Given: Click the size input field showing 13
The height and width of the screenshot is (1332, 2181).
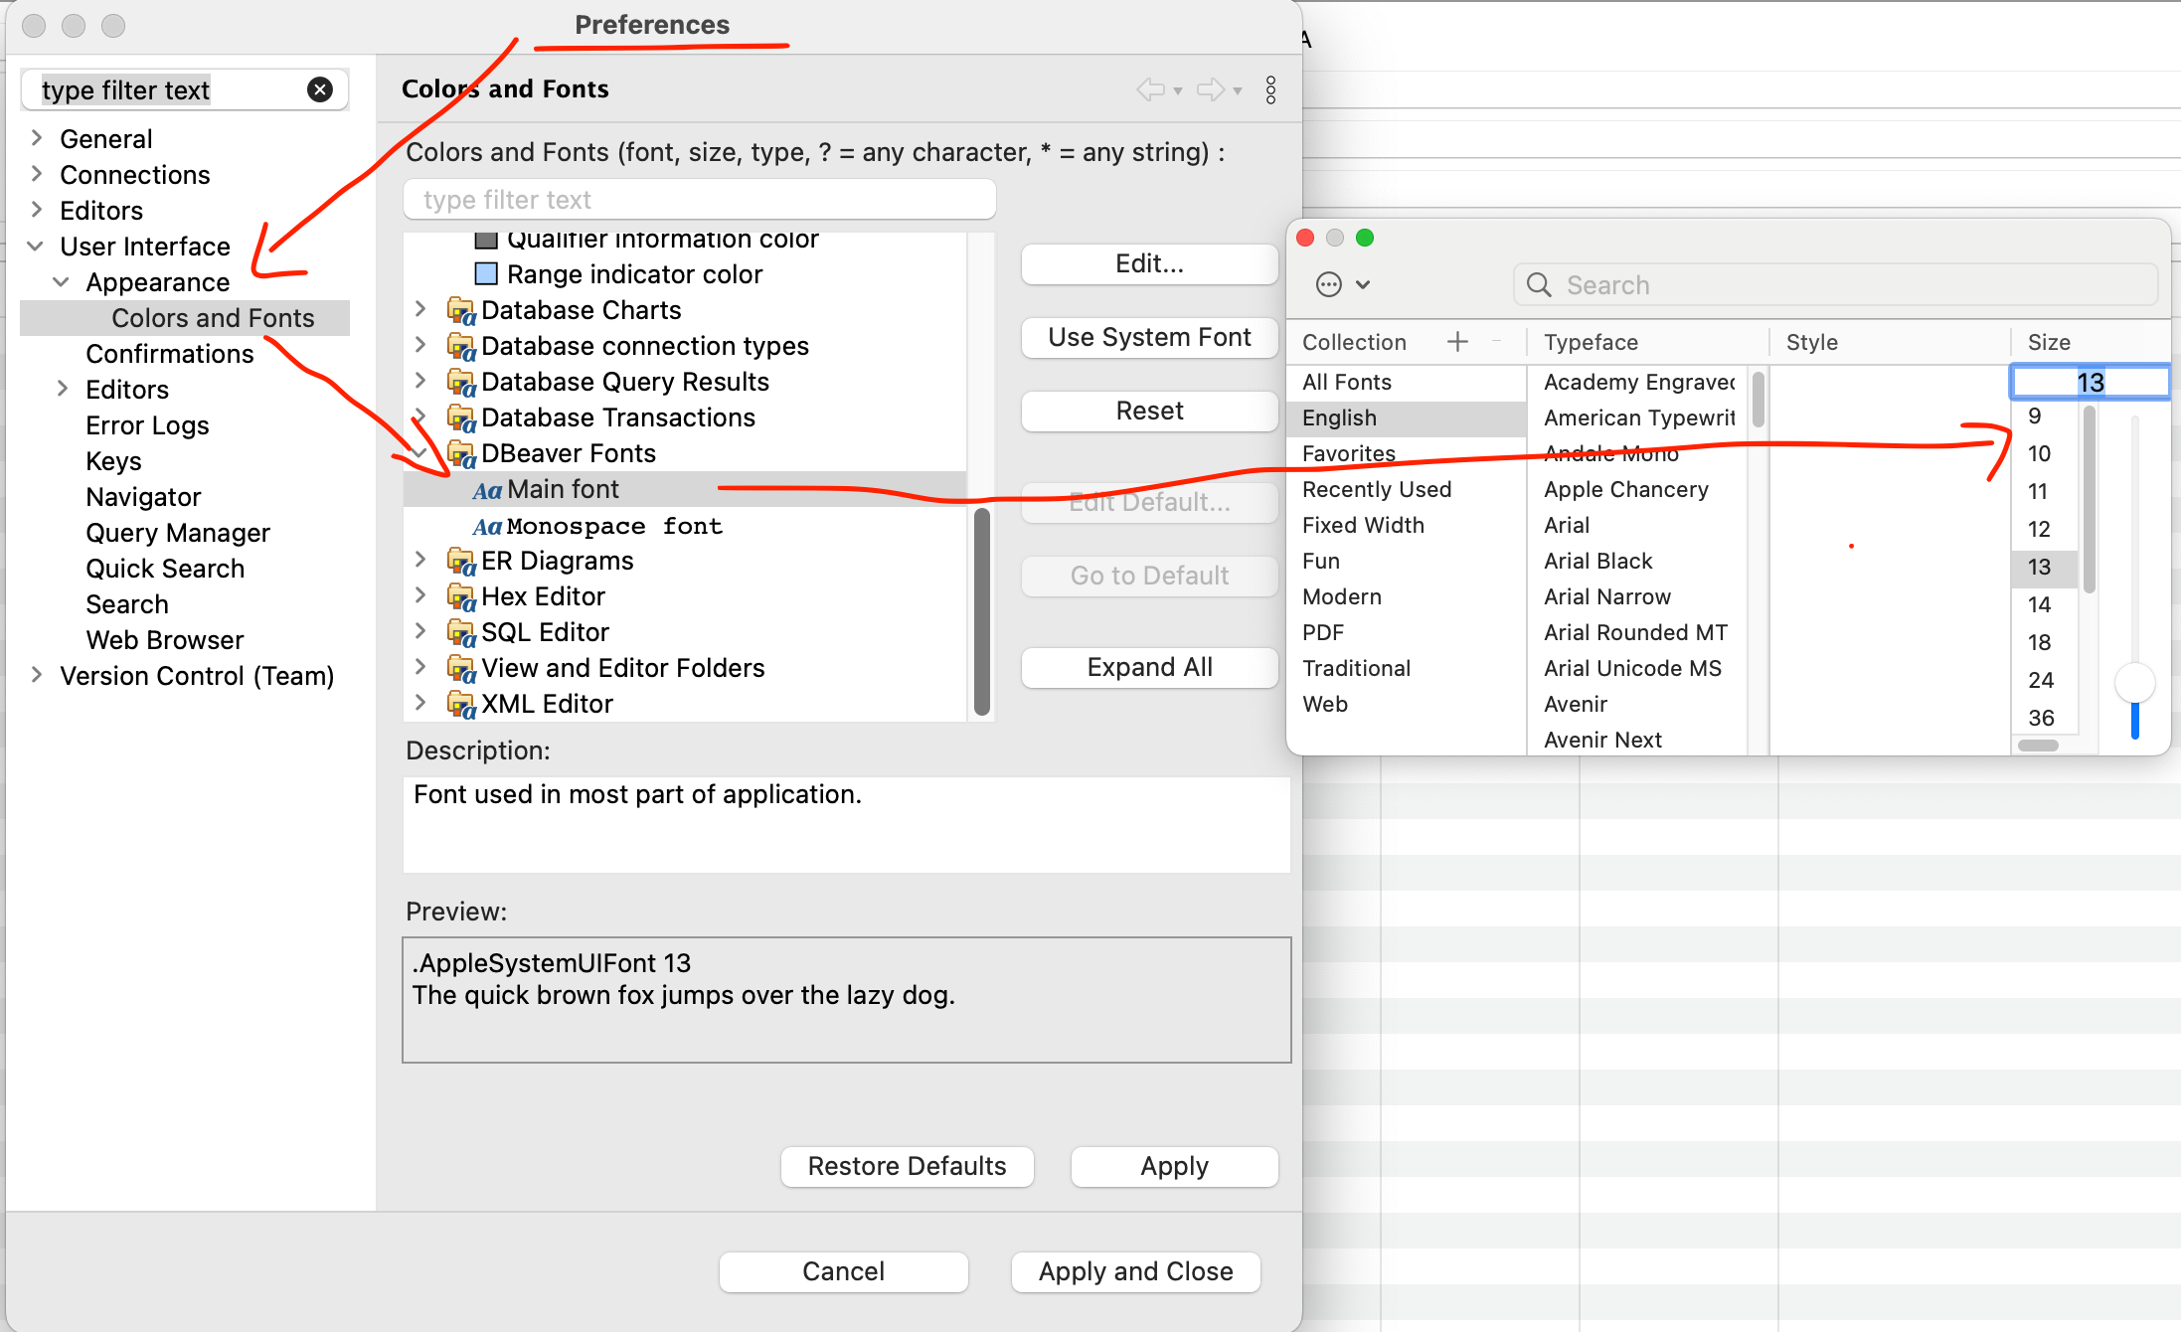Looking at the screenshot, I should point(2089,381).
